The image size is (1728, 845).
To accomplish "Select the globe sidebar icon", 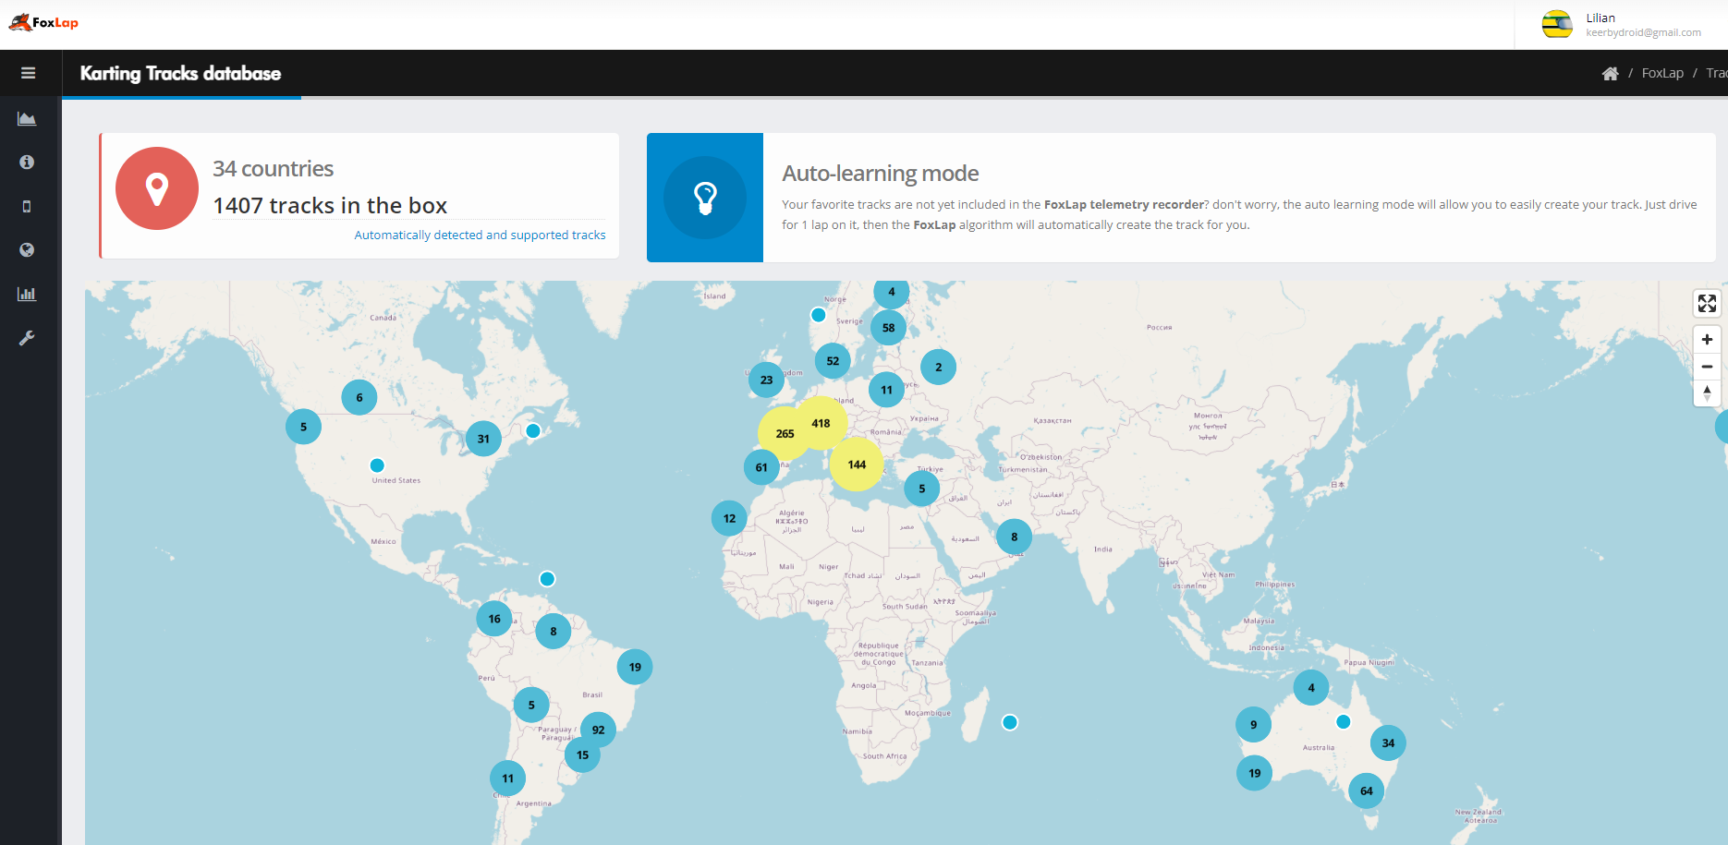I will tap(27, 250).
